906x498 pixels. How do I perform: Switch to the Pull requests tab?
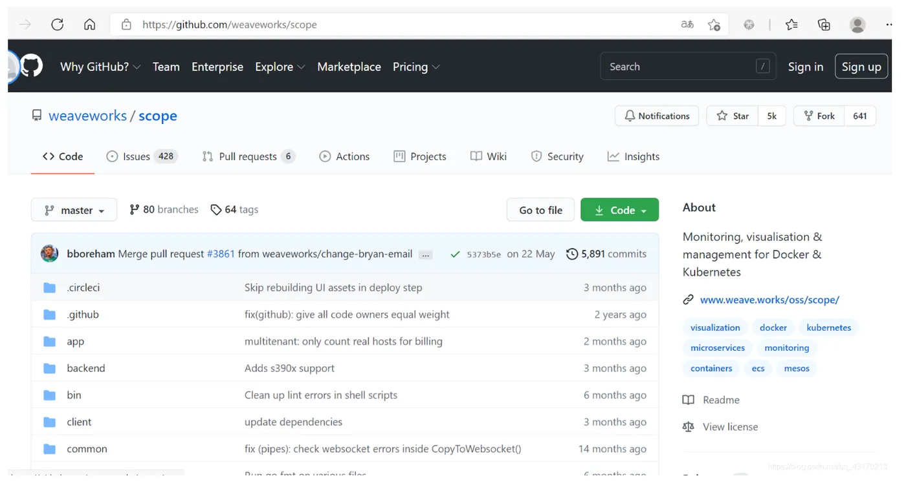249,156
